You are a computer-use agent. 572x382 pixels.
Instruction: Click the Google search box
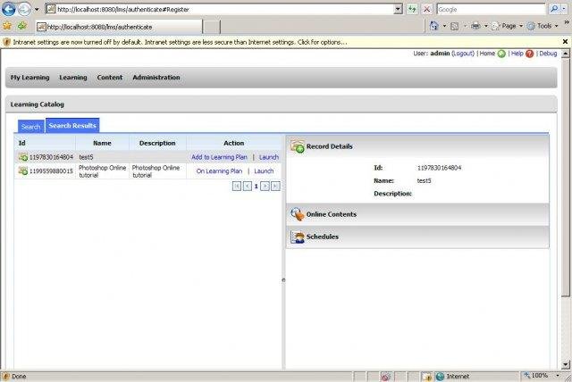(491, 10)
